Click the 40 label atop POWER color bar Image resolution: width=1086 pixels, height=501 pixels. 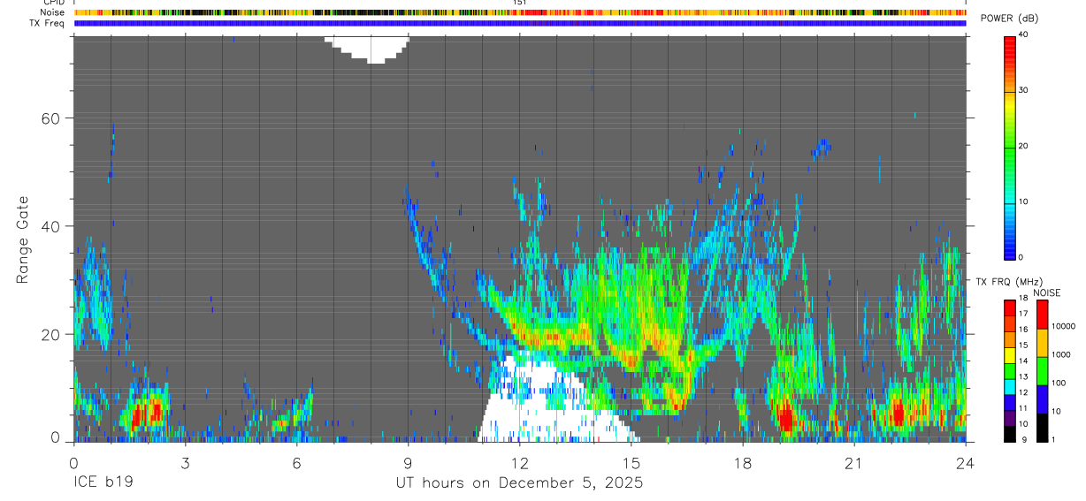click(x=1025, y=35)
